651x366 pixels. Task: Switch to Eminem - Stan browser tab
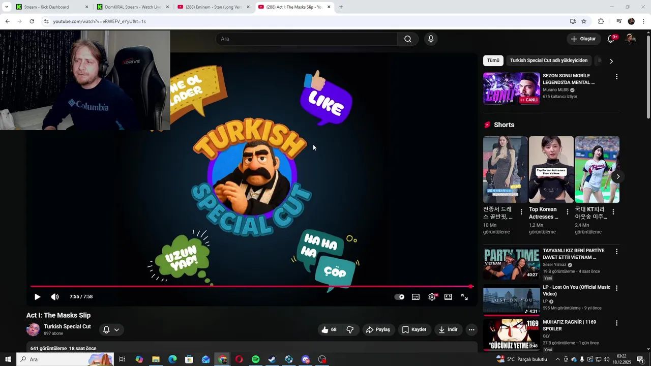click(213, 7)
